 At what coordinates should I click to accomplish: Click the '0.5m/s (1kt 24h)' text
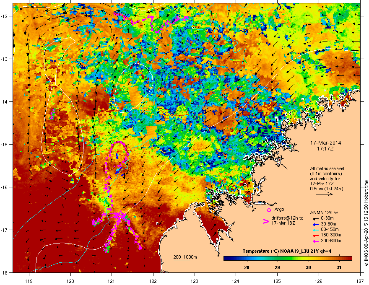[x=326, y=189]
